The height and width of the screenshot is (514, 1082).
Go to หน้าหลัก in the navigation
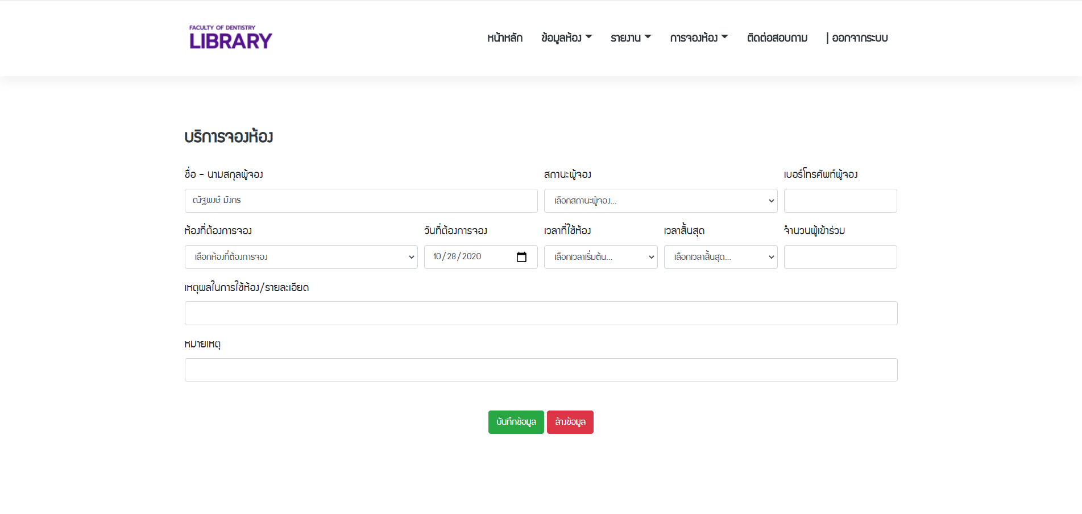pos(505,38)
